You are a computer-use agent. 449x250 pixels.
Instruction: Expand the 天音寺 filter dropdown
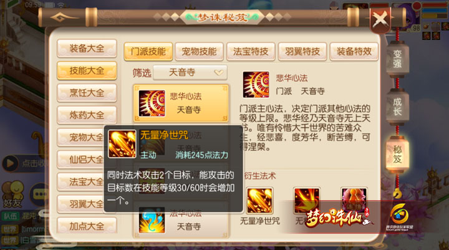click(x=190, y=72)
